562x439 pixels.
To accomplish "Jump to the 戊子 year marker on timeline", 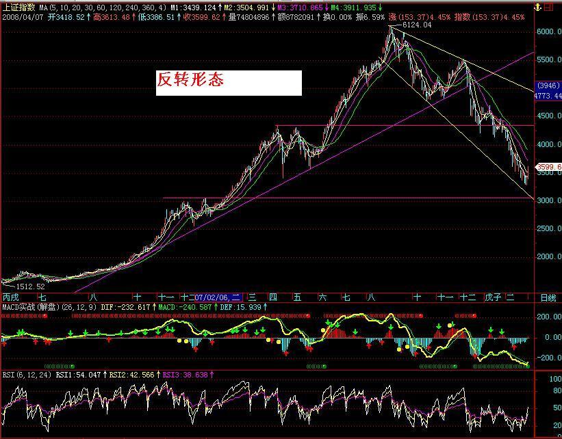I will 493,297.
